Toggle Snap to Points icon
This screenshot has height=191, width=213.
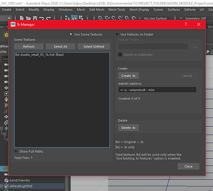(114, 18)
